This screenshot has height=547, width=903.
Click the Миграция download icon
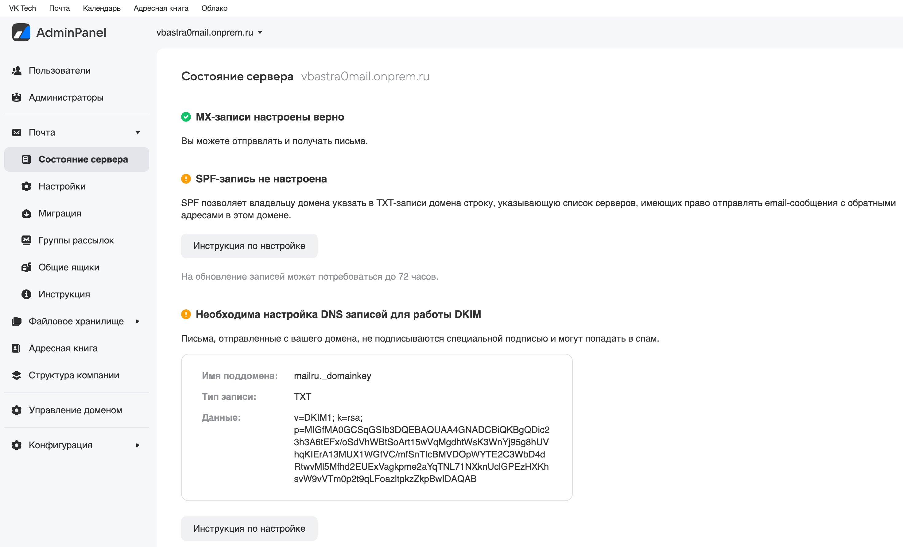(26, 213)
